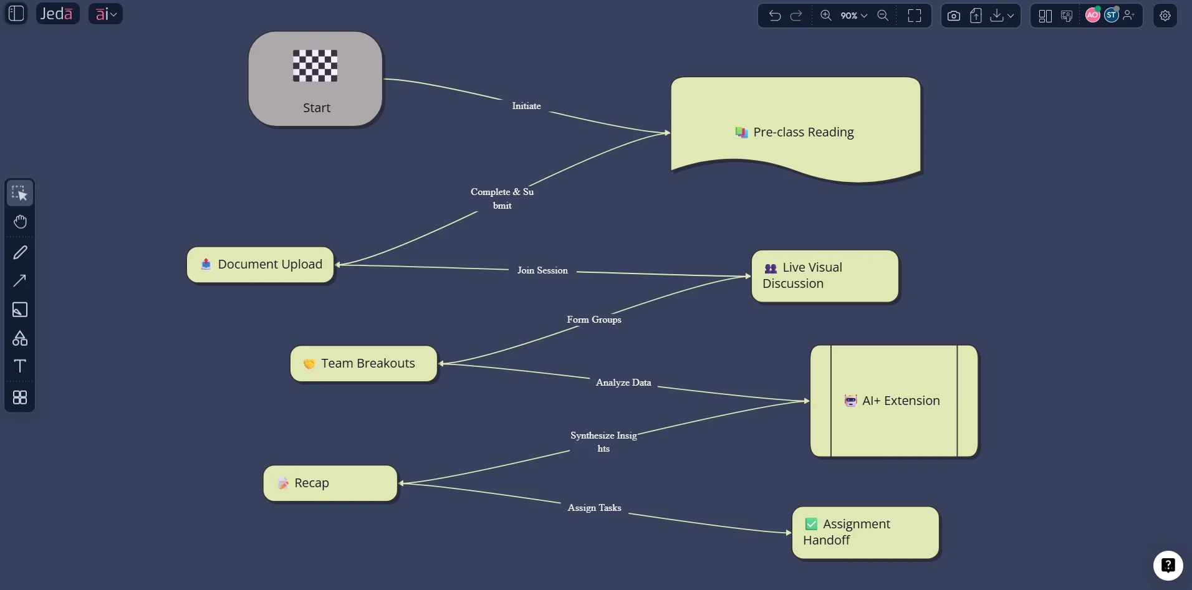1192x590 pixels.
Task: Open the presentation mode icon in the top bar
Action: pyautogui.click(x=1067, y=16)
